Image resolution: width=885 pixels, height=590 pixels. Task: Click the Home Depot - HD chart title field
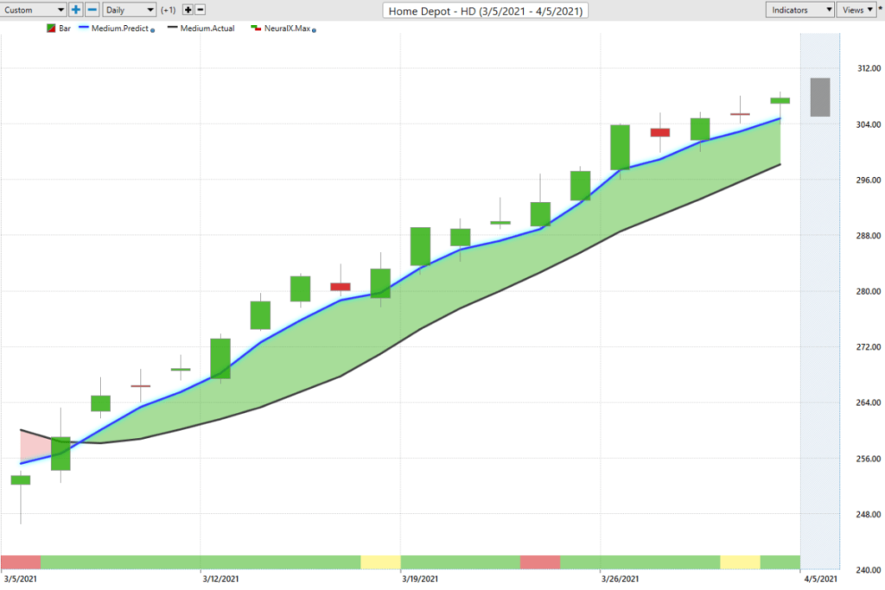[486, 10]
